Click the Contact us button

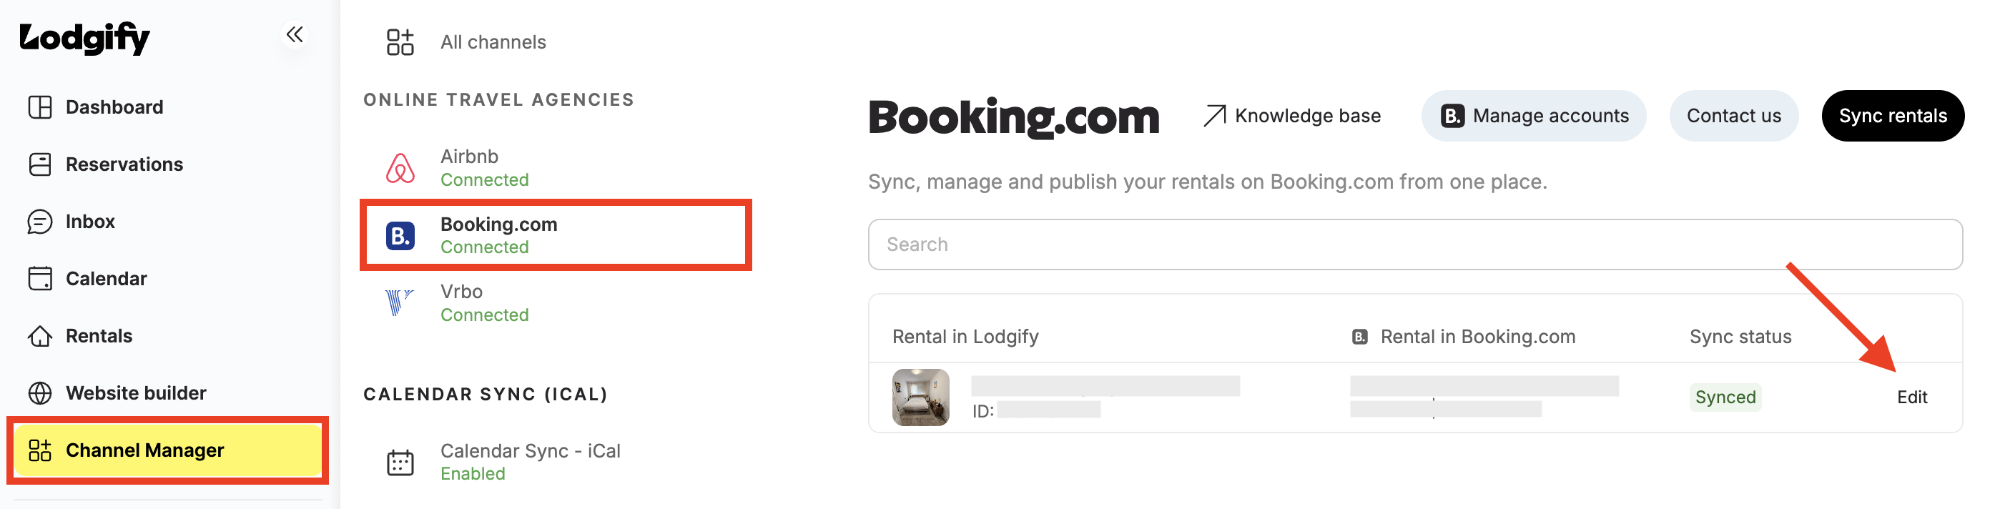pyautogui.click(x=1733, y=117)
